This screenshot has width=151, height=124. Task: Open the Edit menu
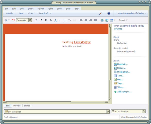(14, 9)
